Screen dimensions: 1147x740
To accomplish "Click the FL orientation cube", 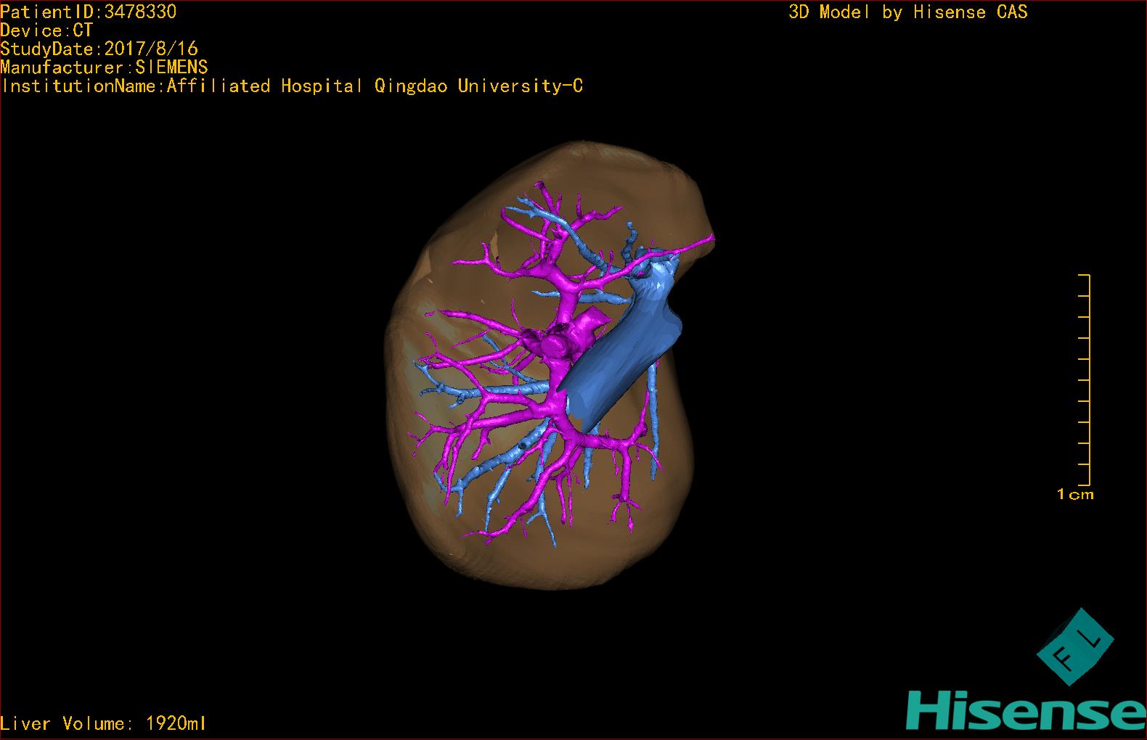I will point(1074,647).
